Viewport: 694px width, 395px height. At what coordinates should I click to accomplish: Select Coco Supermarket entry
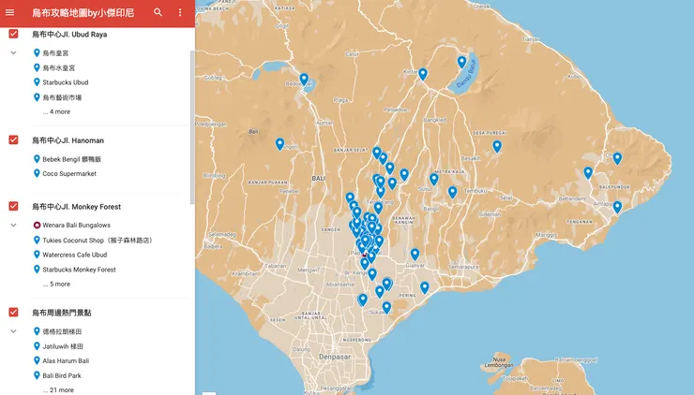tap(69, 174)
